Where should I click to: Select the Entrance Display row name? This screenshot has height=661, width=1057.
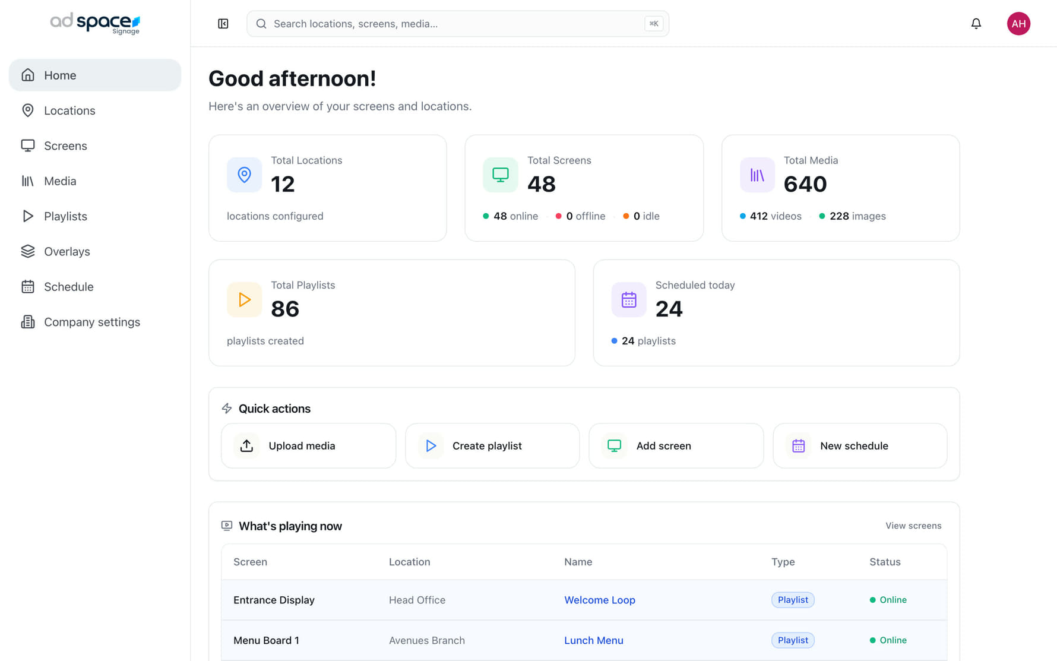(x=274, y=600)
